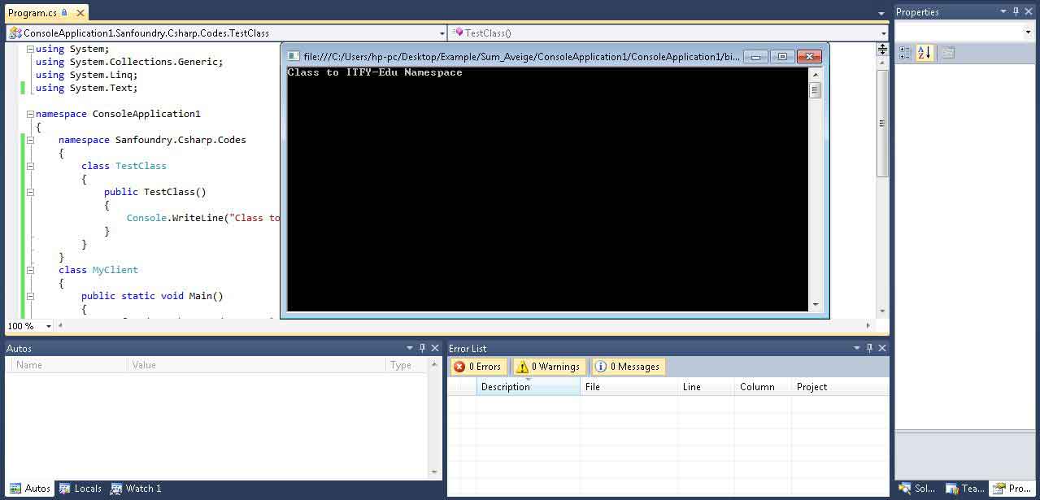Click the Categorized view icon in Properties

(x=905, y=53)
